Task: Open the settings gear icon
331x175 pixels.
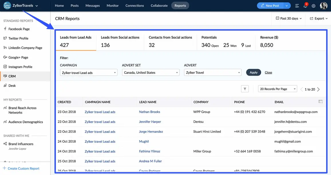Action: (x=314, y=6)
